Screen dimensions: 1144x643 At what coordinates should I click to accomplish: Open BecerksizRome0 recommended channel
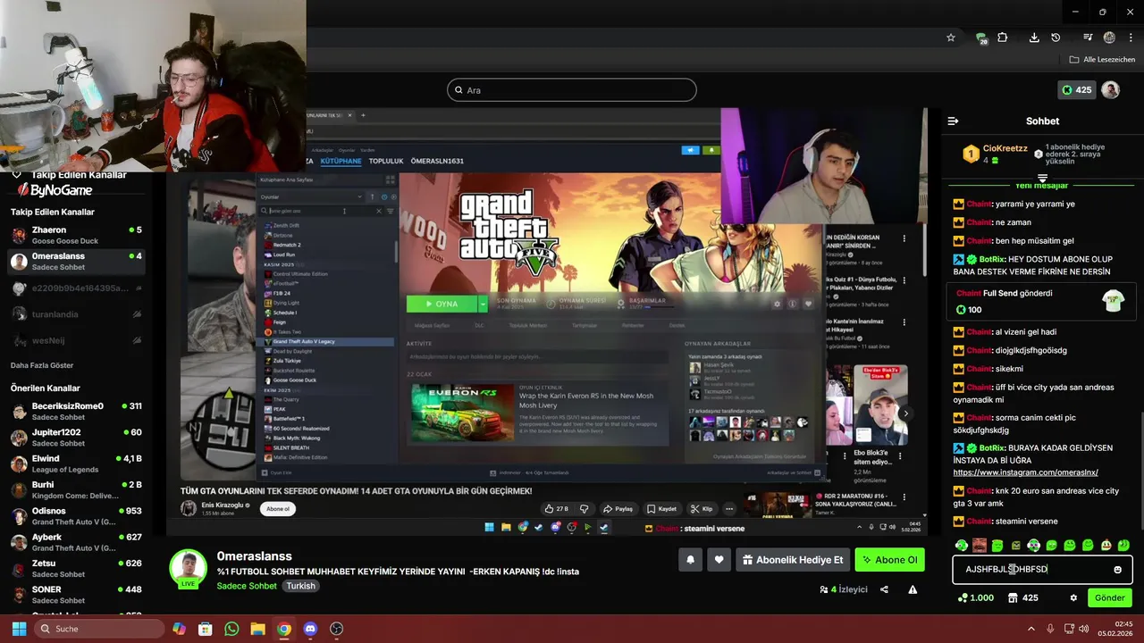pos(76,412)
